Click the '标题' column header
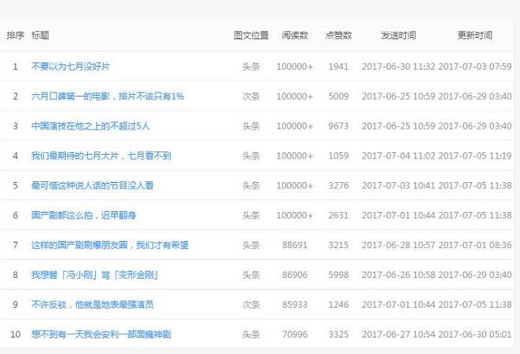 coord(40,35)
